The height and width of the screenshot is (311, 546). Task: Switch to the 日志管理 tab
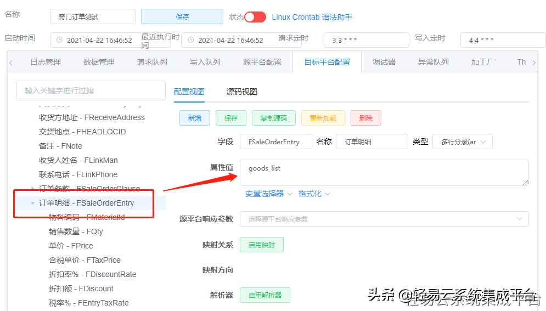coord(46,63)
